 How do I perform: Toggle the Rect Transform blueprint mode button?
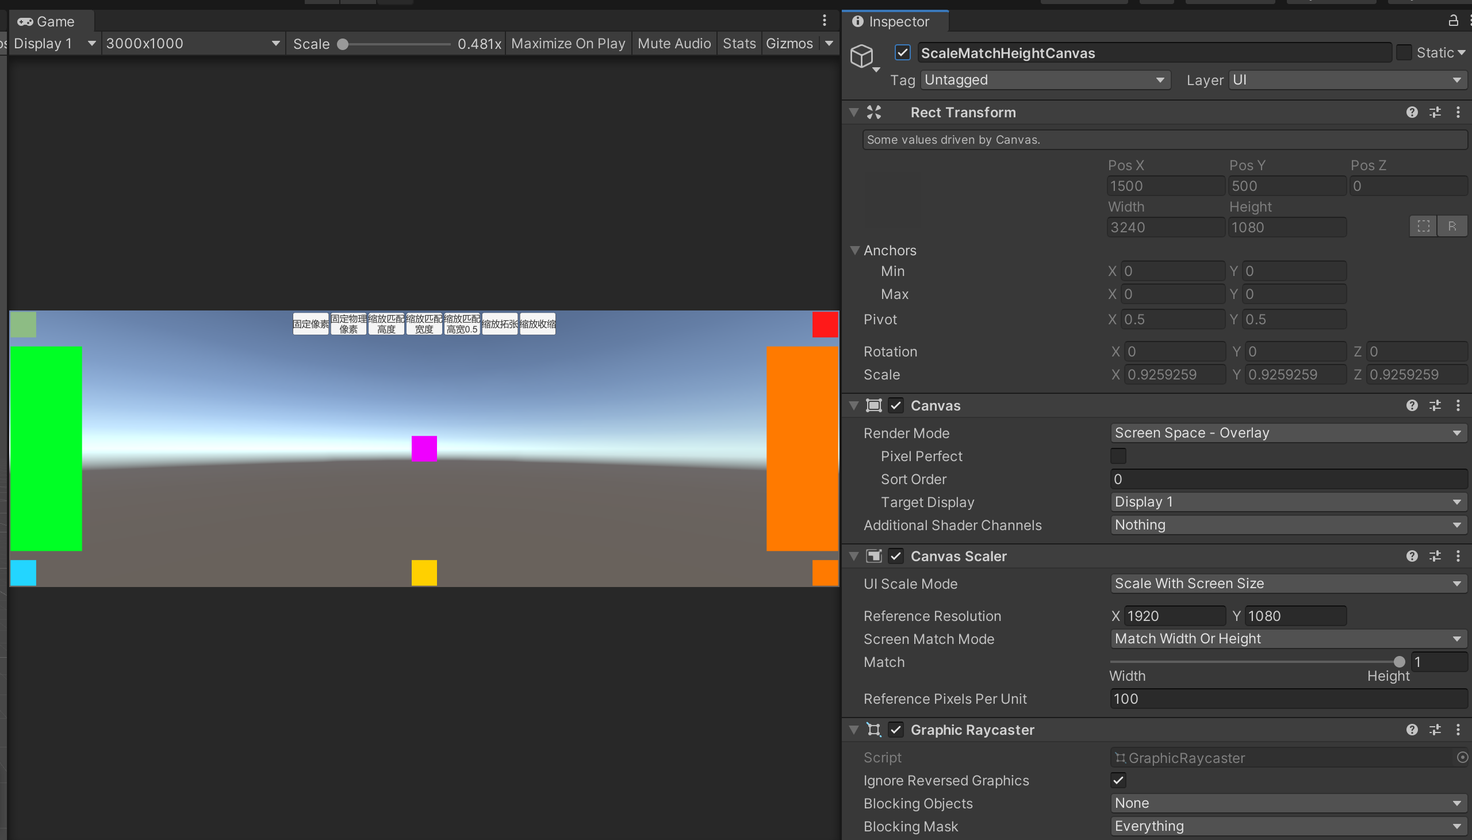click(1423, 226)
